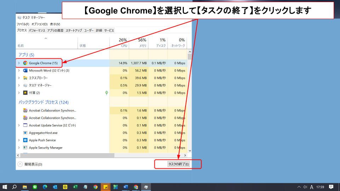Open LINE from the taskbar
The width and height of the screenshot is (340, 191).
(35, 187)
